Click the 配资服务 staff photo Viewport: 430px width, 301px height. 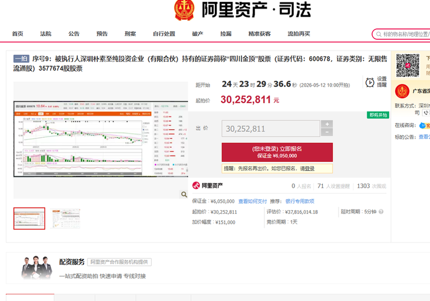[37, 267]
